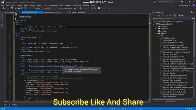This screenshot has height=110, width=196.
Task: Click the New Project toolbar icon
Action: [x=12, y=8]
